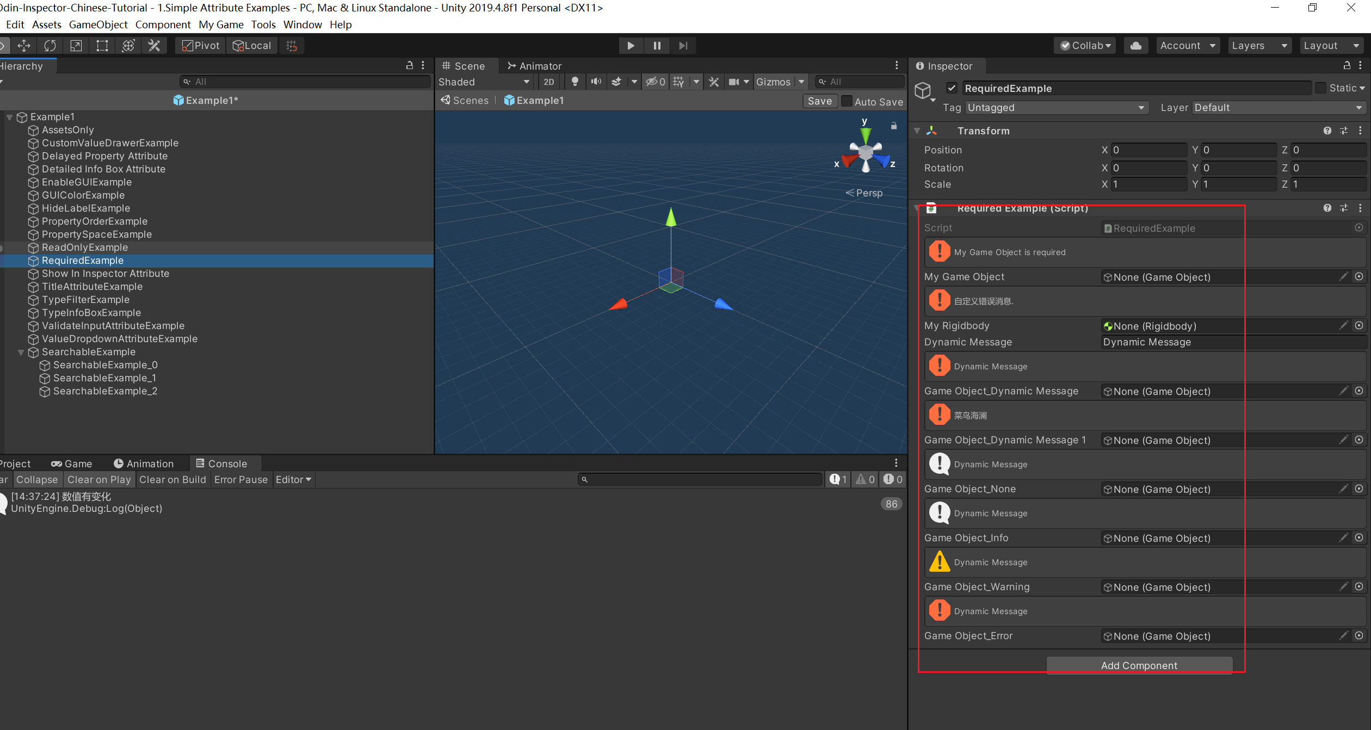Viewport: 1371px width, 730px height.
Task: Open the My Game menu
Action: (x=221, y=24)
